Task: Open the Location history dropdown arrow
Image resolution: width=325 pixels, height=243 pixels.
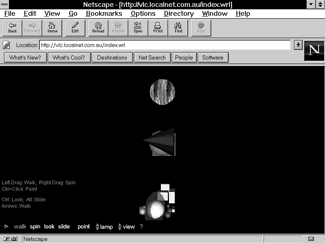Action: click(298, 45)
